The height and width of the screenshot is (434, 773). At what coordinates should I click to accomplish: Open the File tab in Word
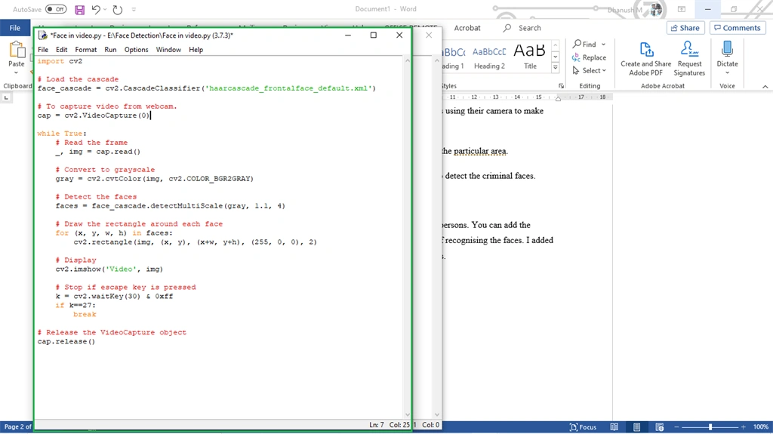[15, 28]
